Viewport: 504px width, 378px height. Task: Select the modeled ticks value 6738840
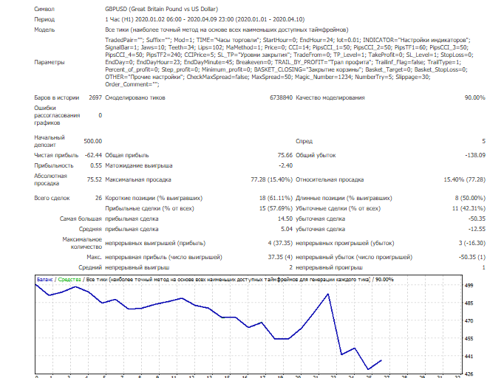click(282, 97)
